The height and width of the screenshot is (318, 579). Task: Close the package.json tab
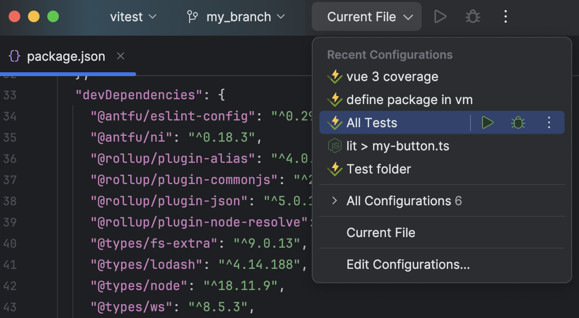pyautogui.click(x=121, y=56)
